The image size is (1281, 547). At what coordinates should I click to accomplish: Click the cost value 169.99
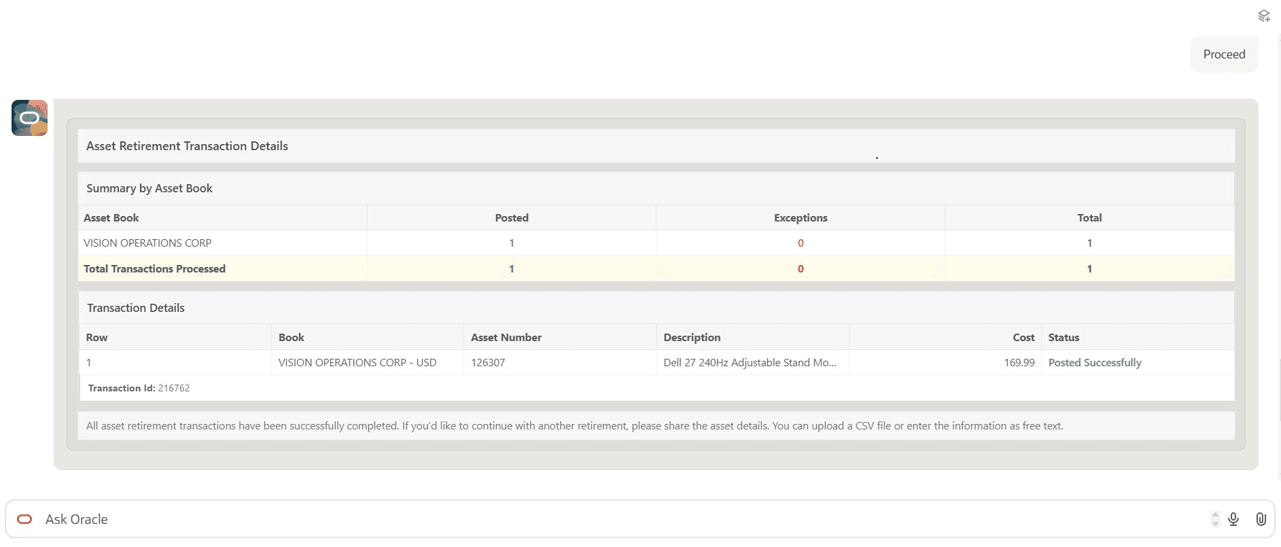click(1019, 362)
